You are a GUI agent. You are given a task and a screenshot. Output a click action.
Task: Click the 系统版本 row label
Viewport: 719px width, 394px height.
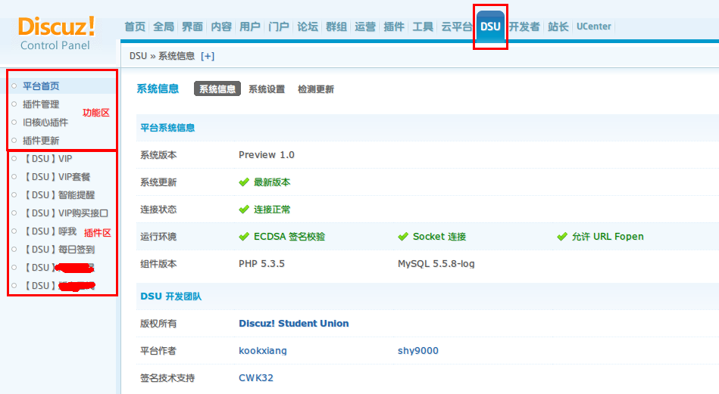(x=158, y=155)
